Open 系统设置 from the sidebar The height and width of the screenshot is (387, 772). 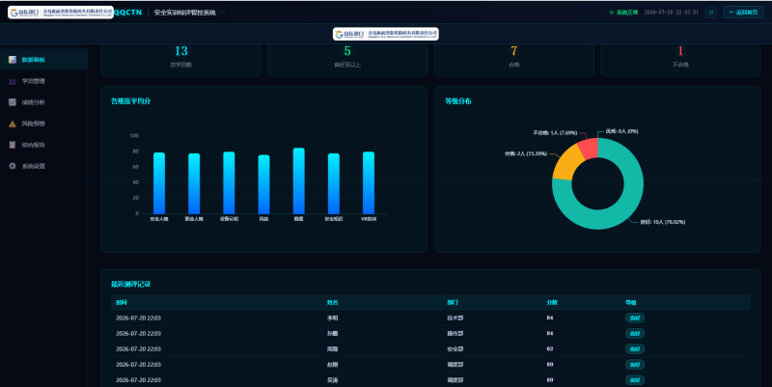(43, 166)
